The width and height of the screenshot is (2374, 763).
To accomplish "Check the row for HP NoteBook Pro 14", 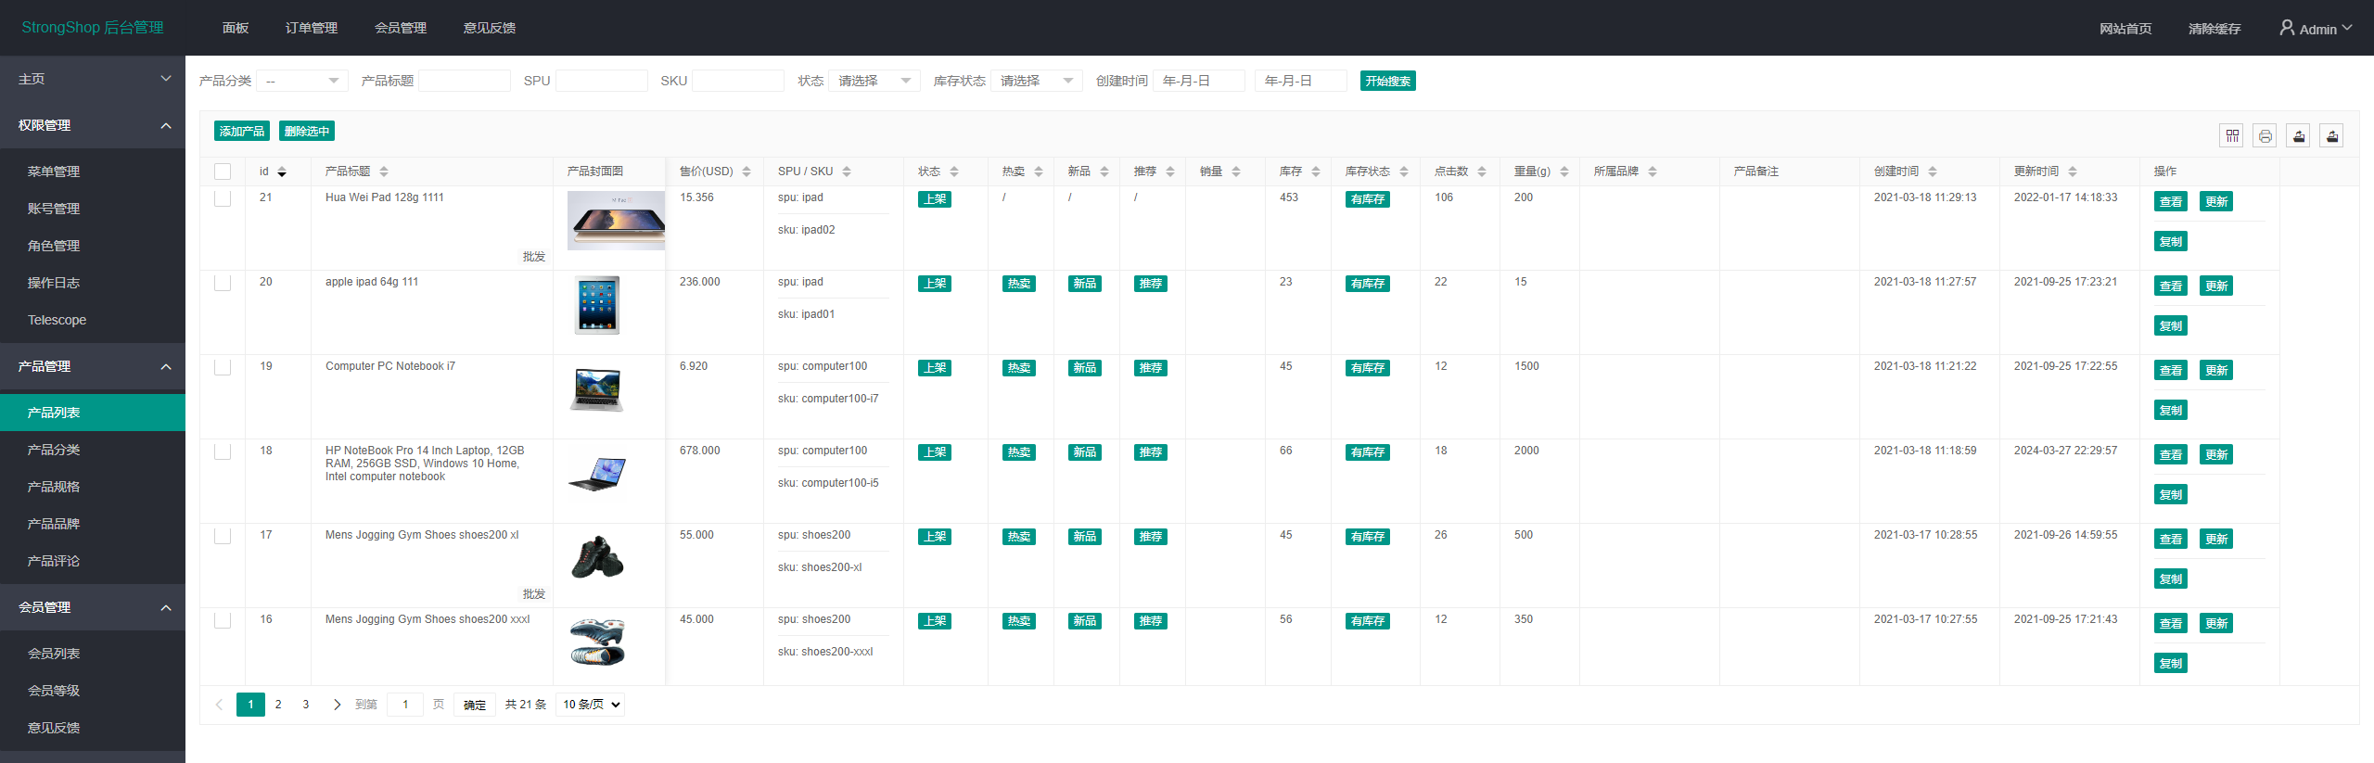I will tap(223, 451).
